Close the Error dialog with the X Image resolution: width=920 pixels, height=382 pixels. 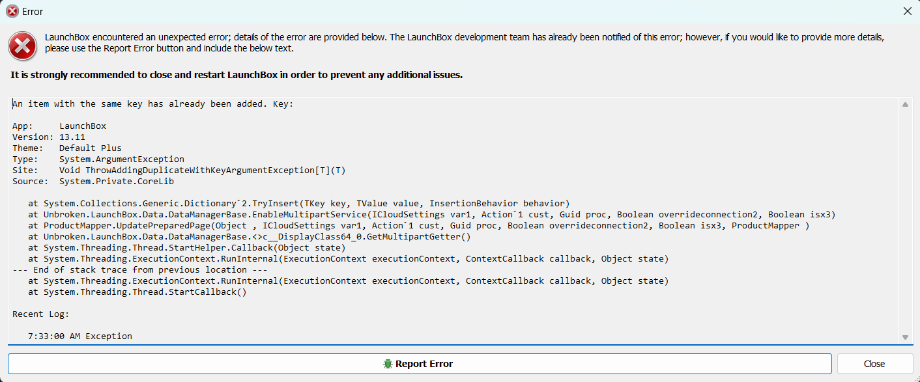[907, 11]
